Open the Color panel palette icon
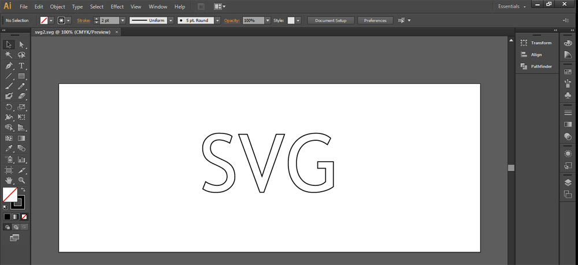This screenshot has width=578, height=265. tap(568, 43)
